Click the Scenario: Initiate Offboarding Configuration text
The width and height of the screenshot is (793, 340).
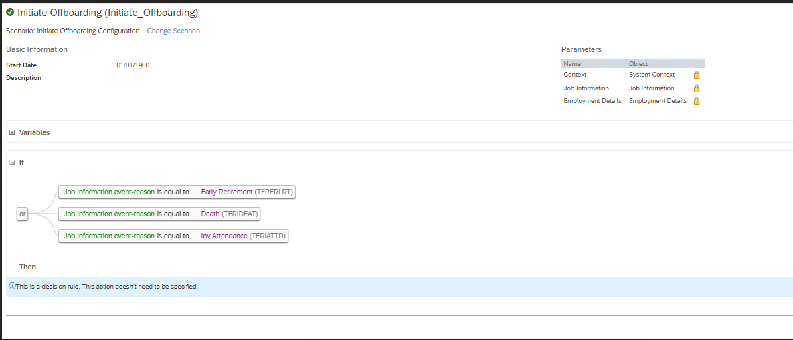pyautogui.click(x=73, y=31)
